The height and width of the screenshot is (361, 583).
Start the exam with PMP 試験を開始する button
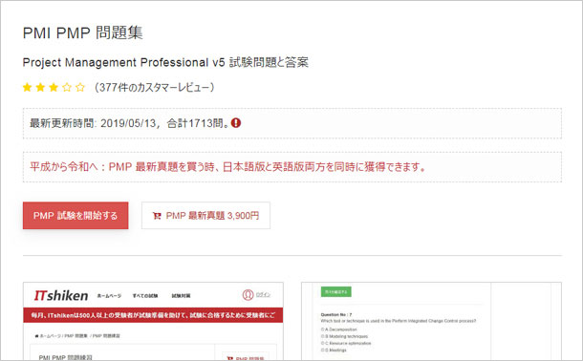(76, 216)
